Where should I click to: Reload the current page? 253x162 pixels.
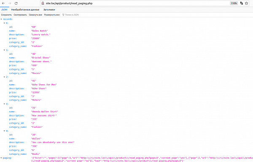[16, 3]
